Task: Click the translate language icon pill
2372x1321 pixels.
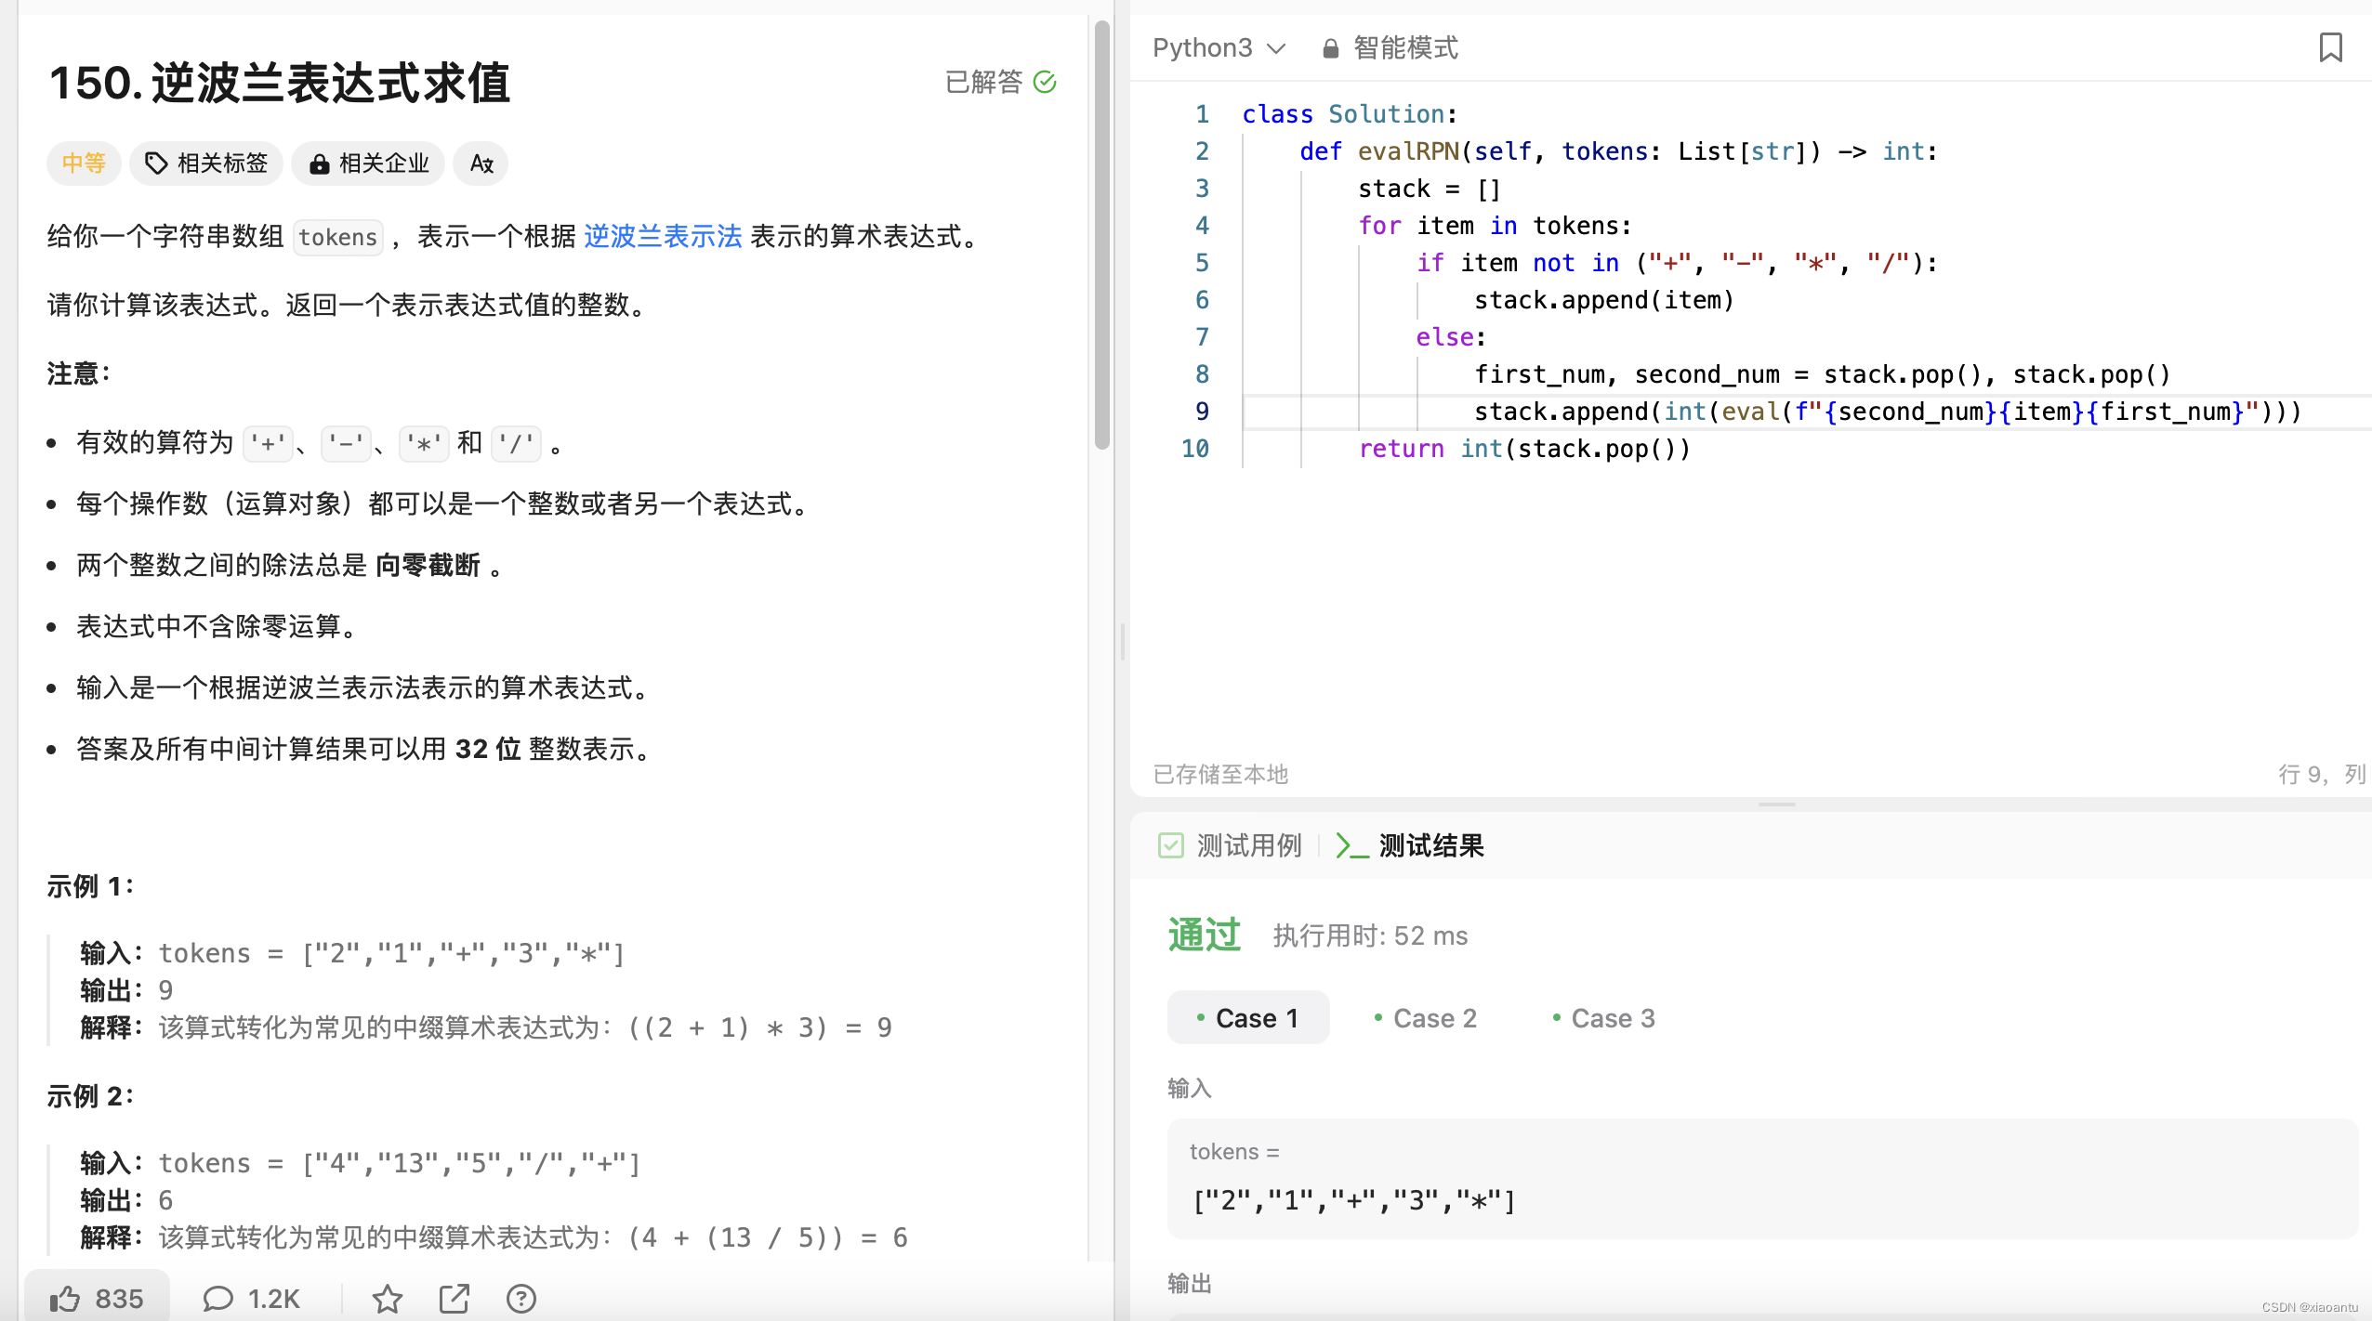Action: tap(481, 163)
